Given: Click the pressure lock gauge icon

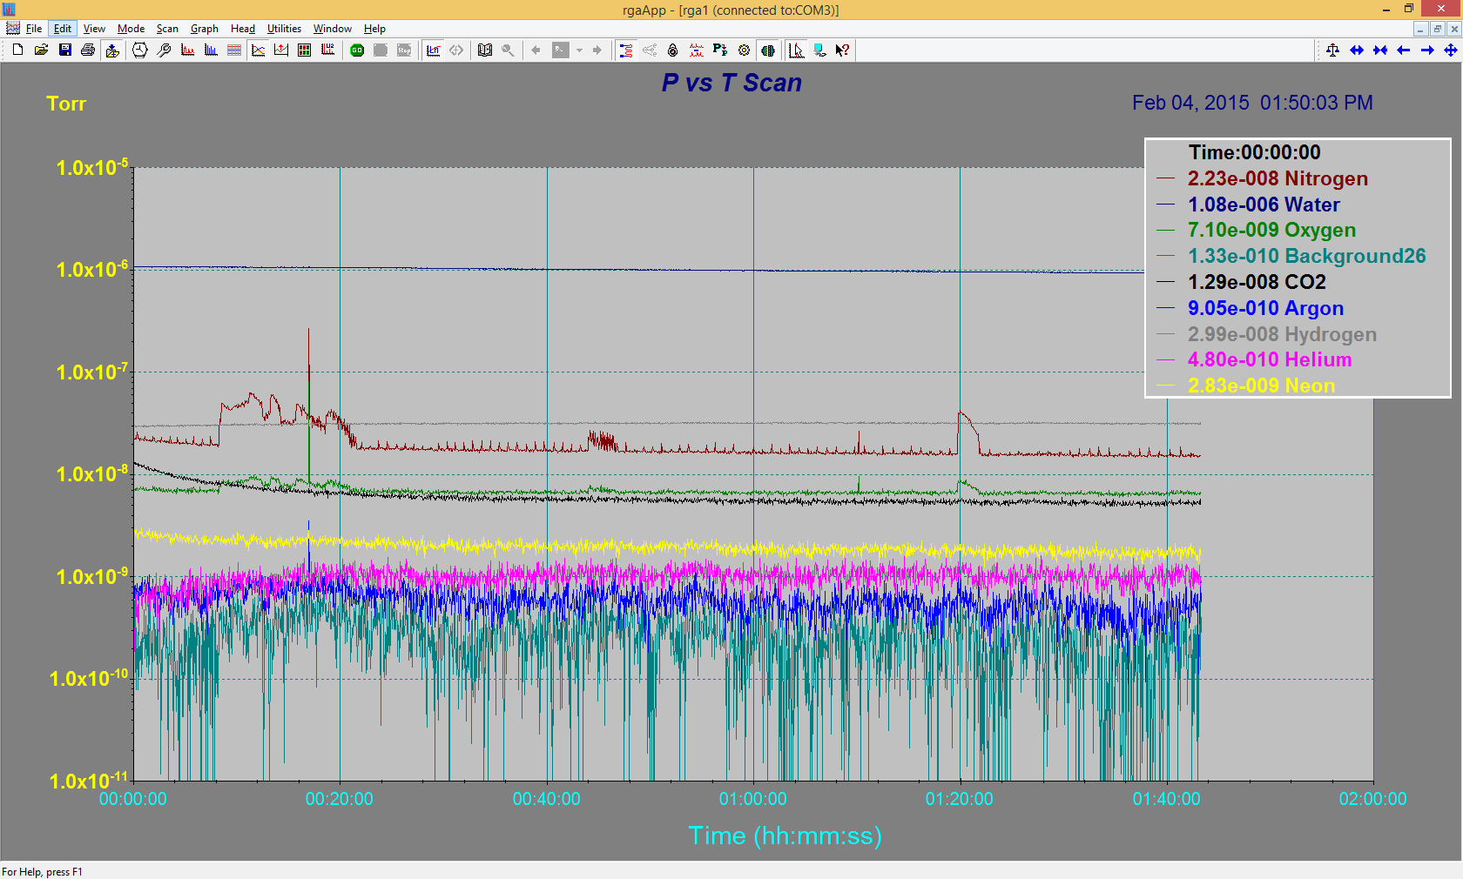Looking at the screenshot, I should [x=672, y=50].
